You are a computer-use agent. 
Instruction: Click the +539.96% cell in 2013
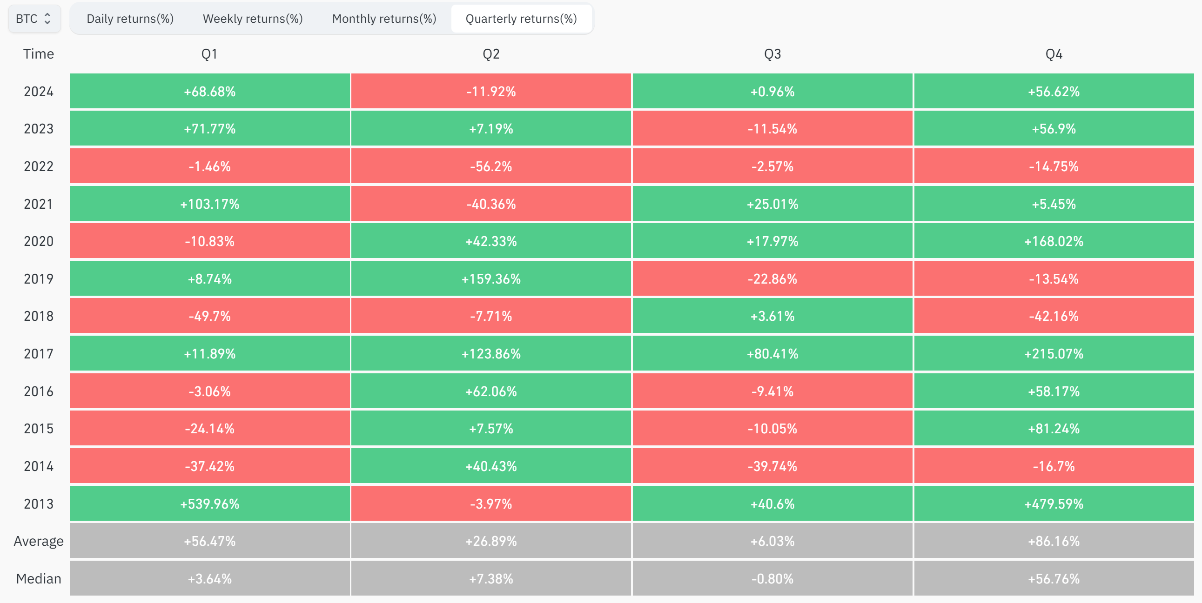click(x=209, y=504)
